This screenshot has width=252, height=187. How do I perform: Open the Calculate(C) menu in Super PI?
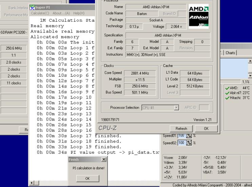pos(40,13)
